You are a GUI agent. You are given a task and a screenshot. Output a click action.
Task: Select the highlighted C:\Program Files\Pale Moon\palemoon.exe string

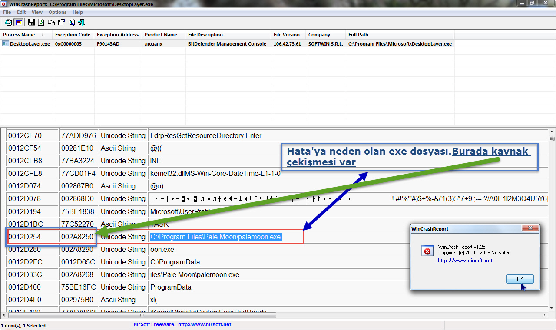216,237
